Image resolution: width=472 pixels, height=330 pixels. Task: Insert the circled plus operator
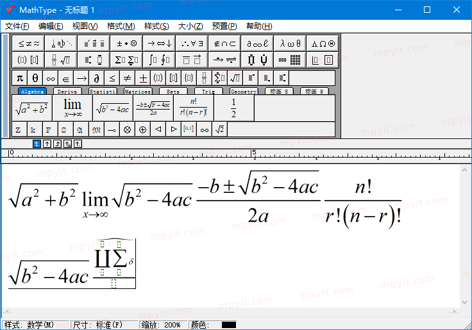(142, 129)
